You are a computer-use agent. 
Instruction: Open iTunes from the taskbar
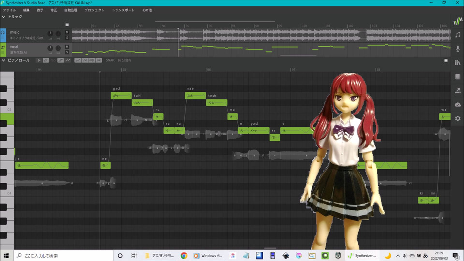(233, 255)
